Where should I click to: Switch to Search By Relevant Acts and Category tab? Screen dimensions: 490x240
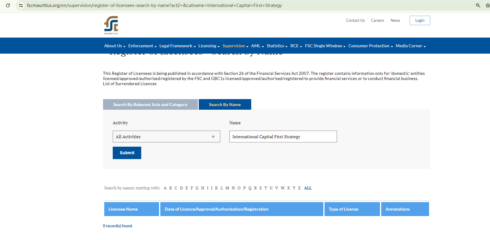click(x=150, y=105)
